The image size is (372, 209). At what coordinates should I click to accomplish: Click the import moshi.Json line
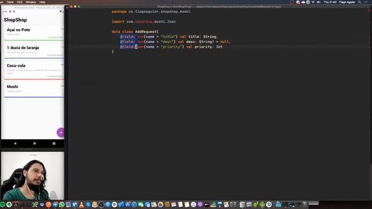click(144, 21)
